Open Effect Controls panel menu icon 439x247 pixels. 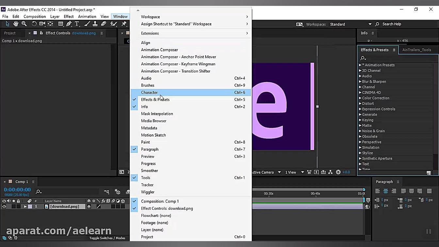tap(102, 33)
